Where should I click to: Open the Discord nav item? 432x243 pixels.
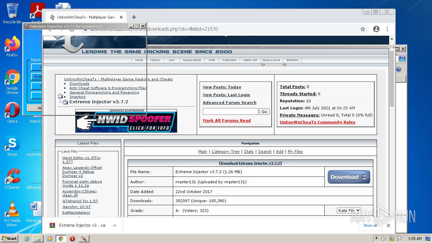[x=229, y=60]
